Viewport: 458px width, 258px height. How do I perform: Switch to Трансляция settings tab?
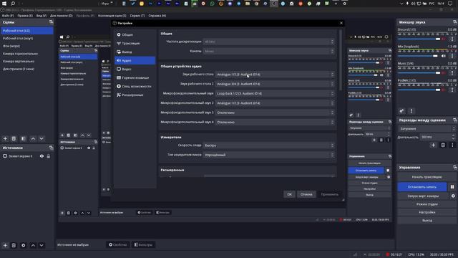(135, 43)
